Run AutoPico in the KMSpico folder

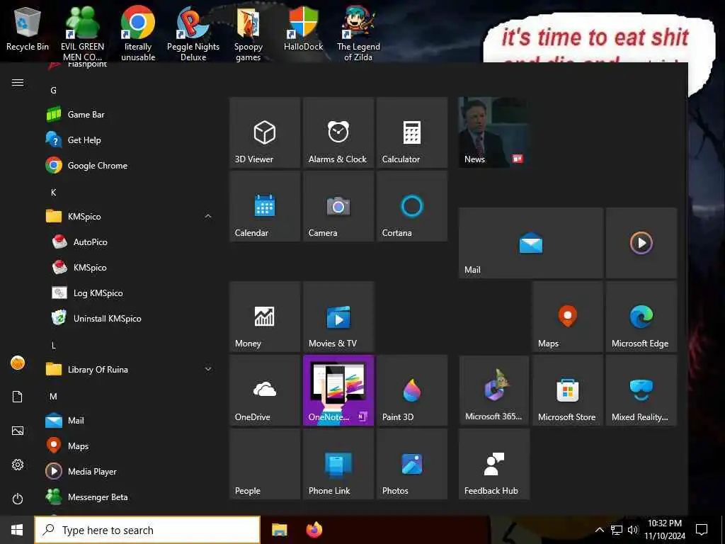click(130, 242)
